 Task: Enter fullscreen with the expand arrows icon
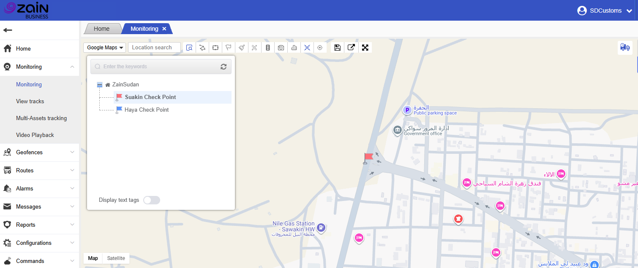tap(365, 48)
